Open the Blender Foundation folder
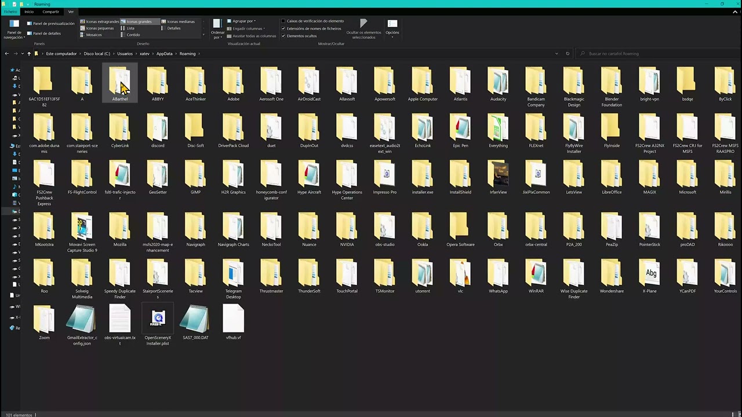 612,87
